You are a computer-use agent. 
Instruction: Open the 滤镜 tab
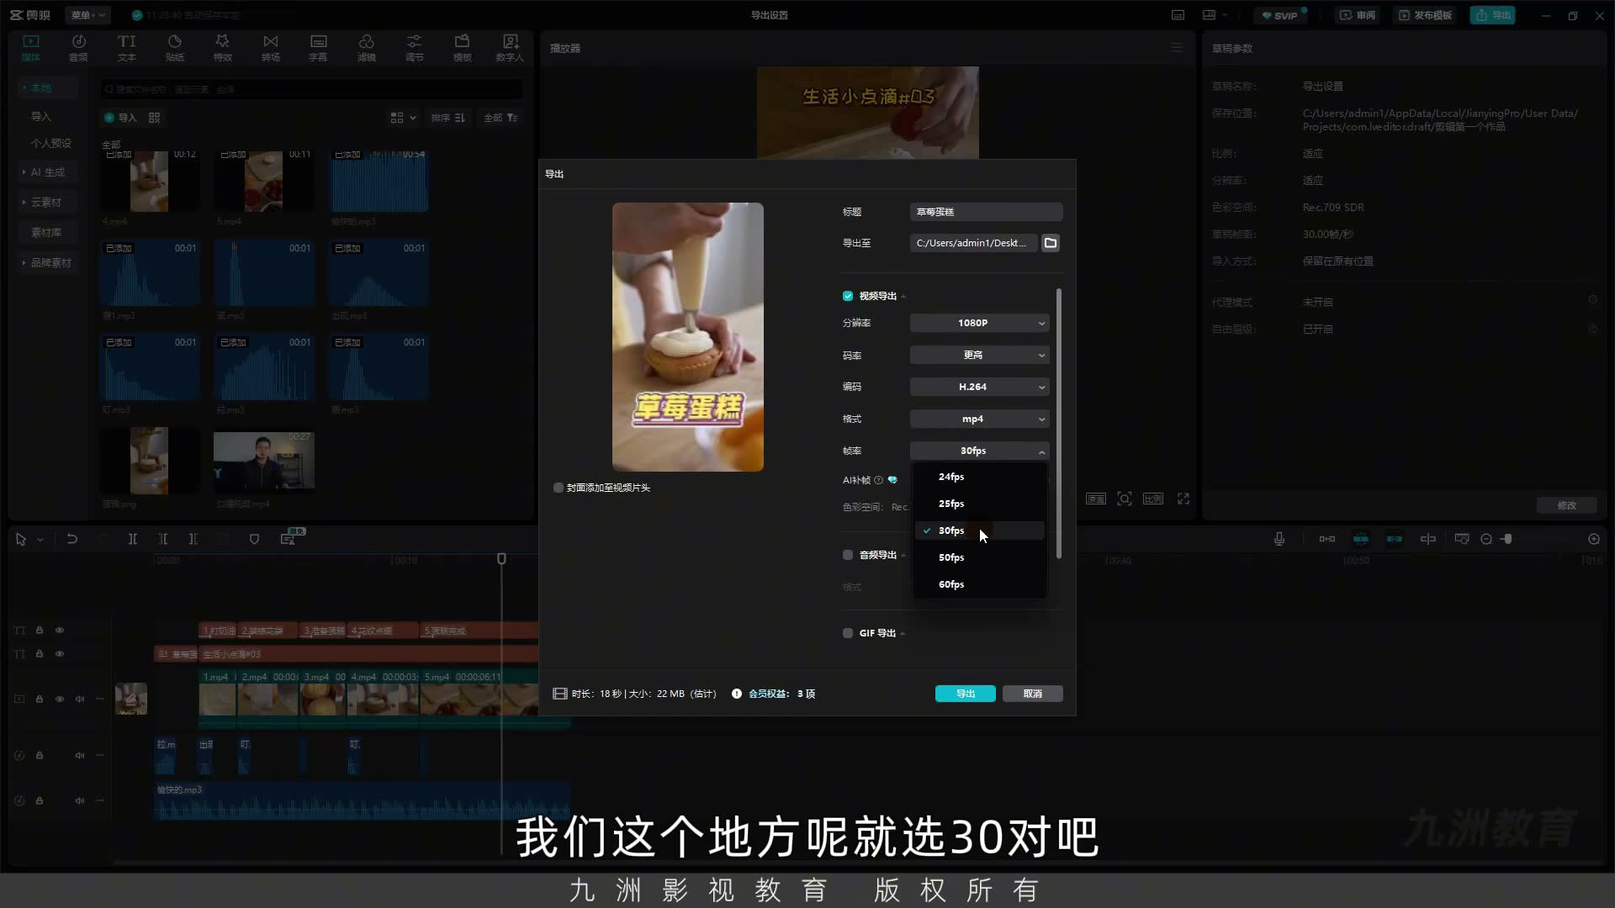point(366,48)
